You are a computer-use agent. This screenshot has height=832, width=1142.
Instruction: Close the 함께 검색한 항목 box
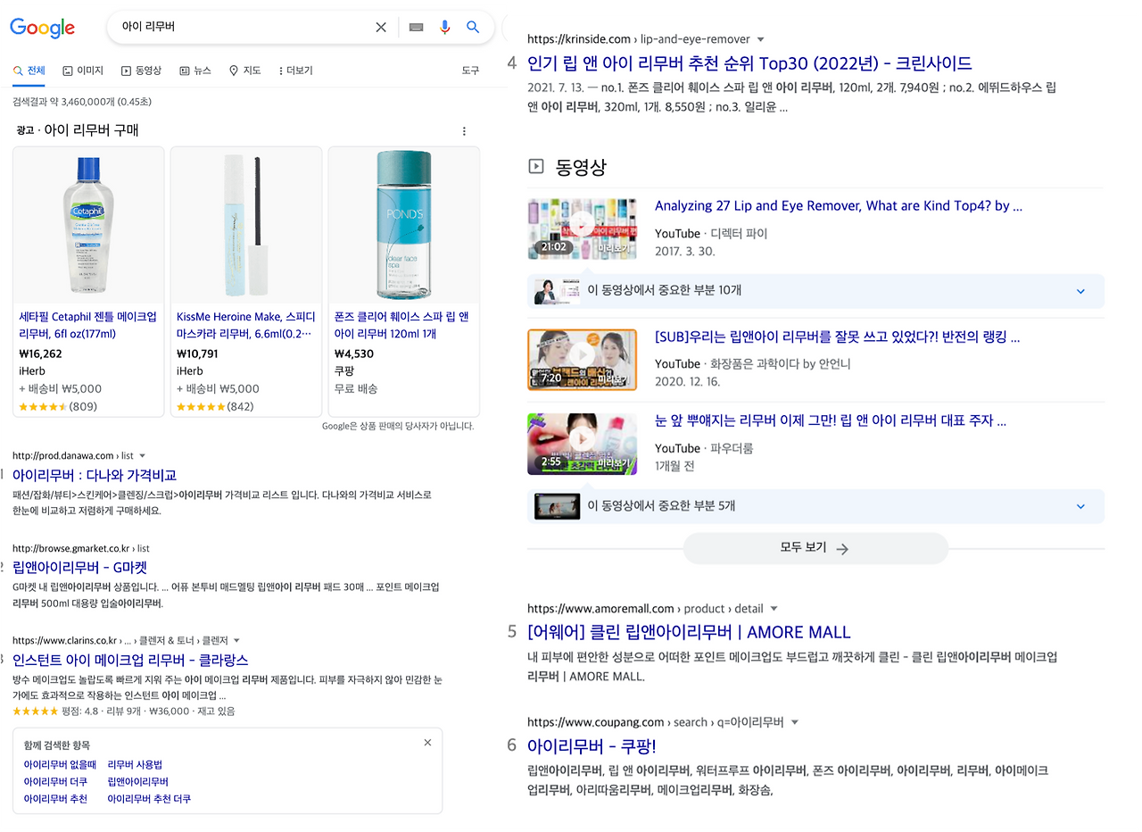427,743
